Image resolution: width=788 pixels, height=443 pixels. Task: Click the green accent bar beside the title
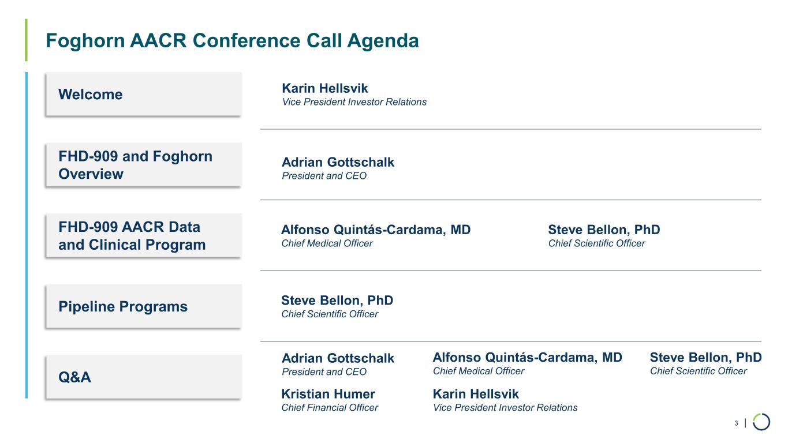pos(26,40)
